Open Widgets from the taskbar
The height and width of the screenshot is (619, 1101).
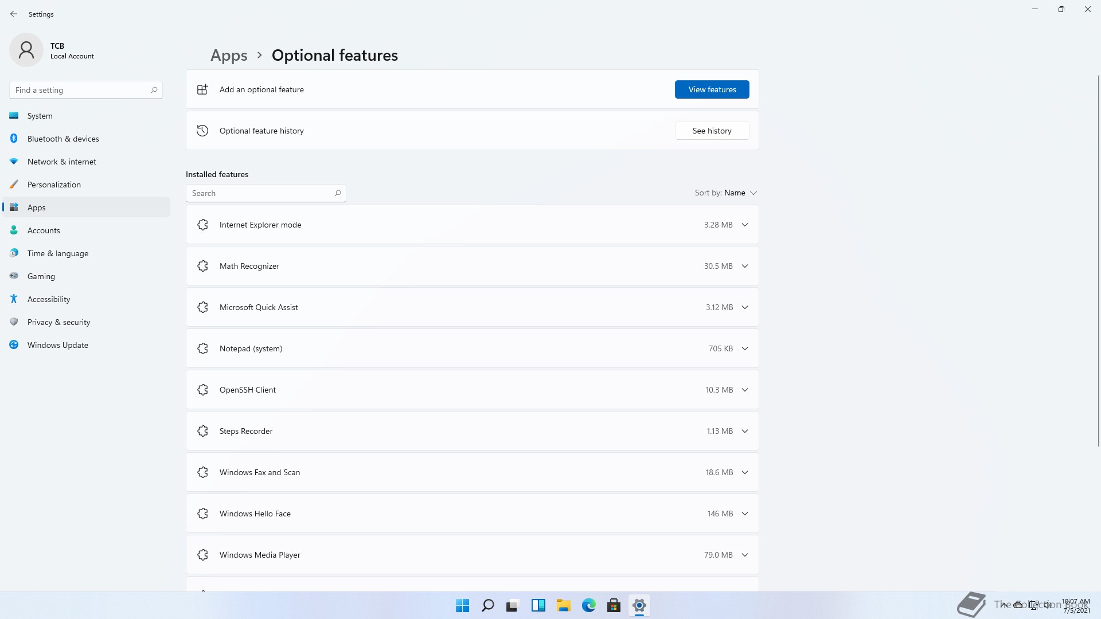click(x=538, y=605)
